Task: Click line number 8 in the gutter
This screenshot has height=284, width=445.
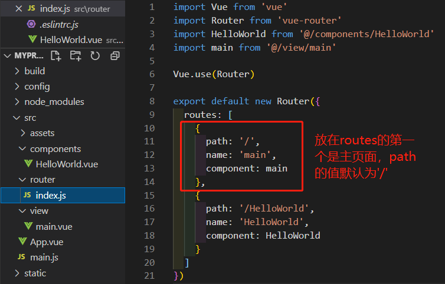Action: click(x=152, y=101)
